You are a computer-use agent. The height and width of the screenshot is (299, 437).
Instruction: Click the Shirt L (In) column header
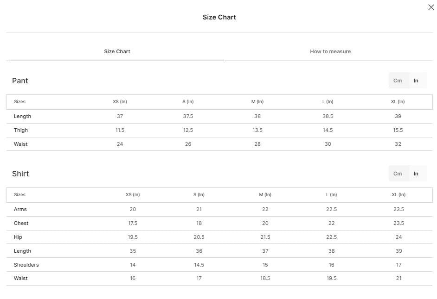331,195
